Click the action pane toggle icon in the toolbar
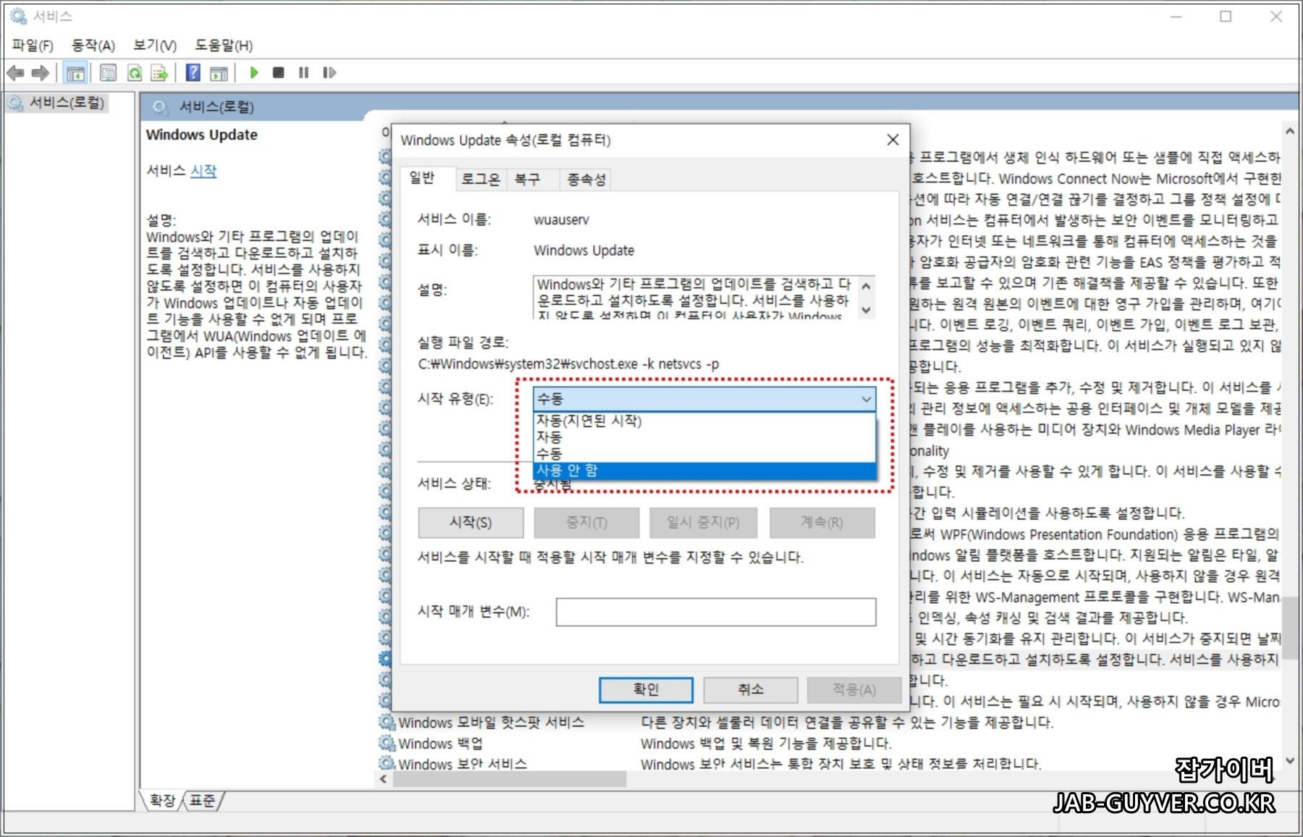 219,73
